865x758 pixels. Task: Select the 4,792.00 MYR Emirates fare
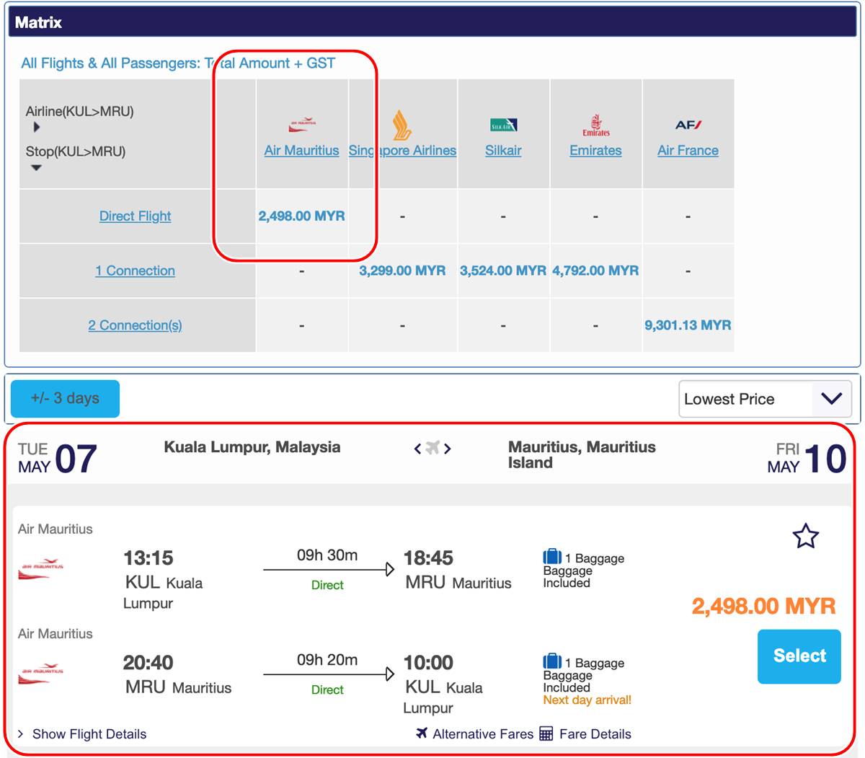(595, 271)
